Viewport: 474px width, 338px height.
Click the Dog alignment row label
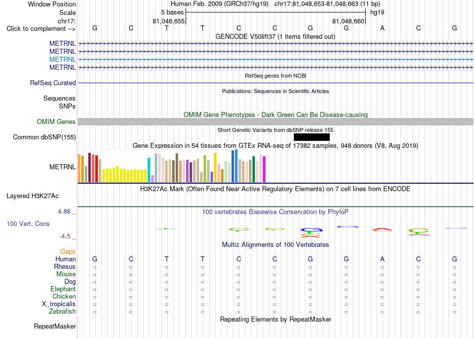(70, 282)
